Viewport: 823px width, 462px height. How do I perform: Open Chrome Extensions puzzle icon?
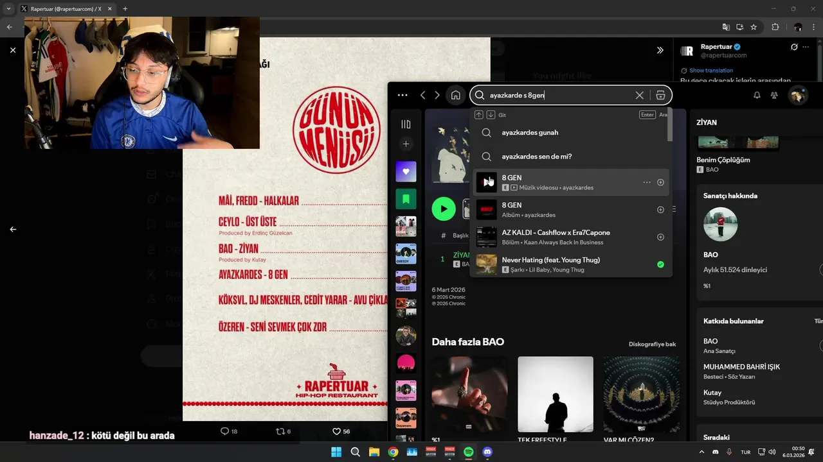click(x=775, y=27)
